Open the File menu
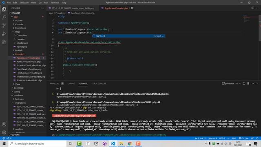The image size is (261, 147). coord(9,2)
